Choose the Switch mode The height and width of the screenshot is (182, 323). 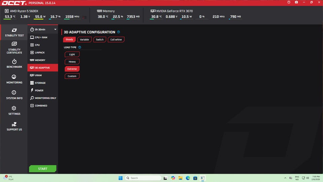click(x=100, y=39)
